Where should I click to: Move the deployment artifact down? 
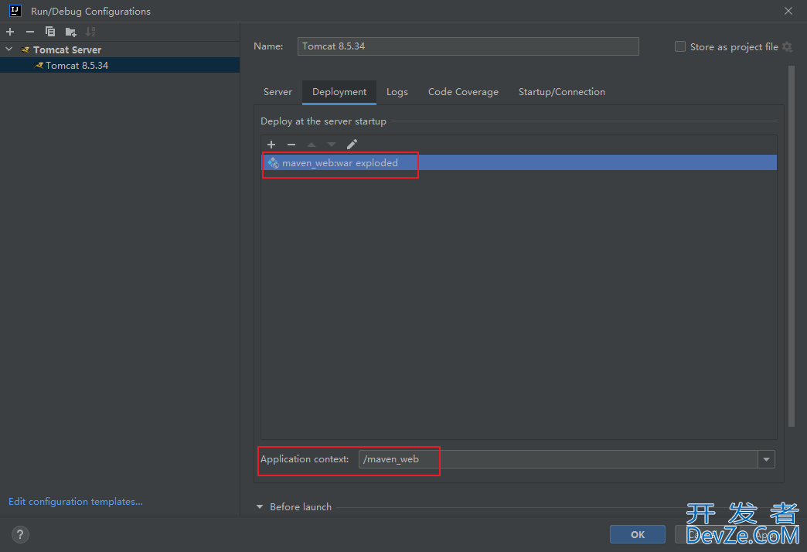(x=332, y=145)
